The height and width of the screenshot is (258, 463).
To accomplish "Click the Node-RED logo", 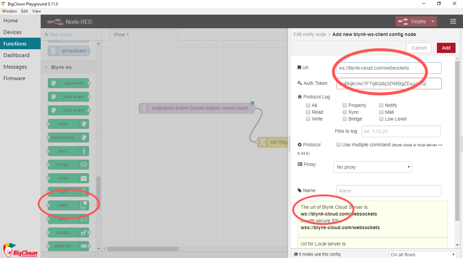I will click(x=55, y=22).
